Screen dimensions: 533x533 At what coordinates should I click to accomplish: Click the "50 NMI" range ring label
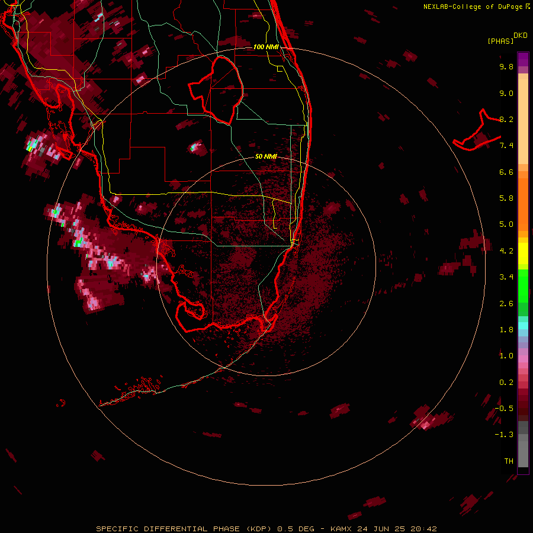[x=266, y=156]
